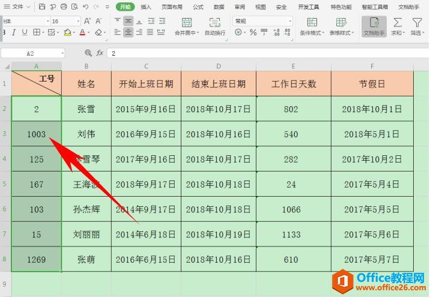Click the AutoSum sigma icon
Viewport: 430px width, 298px height.
tap(397, 23)
